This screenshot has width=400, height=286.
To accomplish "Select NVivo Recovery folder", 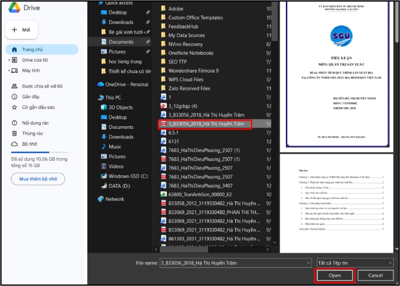I will pyautogui.click(x=185, y=44).
